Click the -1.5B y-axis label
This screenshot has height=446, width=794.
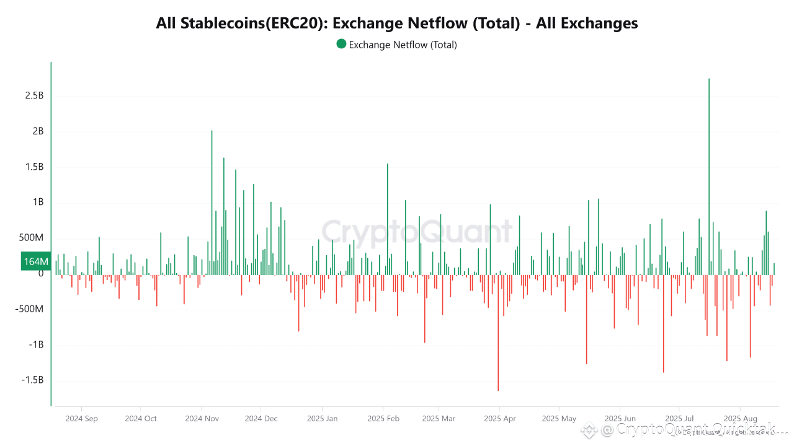(32, 380)
